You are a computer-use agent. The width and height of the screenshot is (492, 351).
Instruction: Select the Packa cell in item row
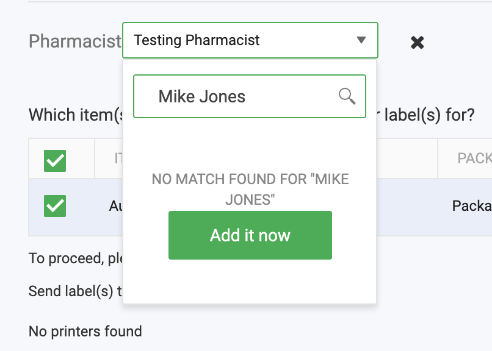472,206
